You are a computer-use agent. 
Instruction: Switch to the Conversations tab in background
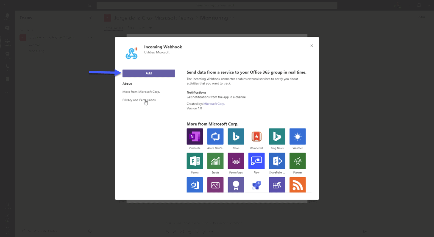(x=113, y=28)
